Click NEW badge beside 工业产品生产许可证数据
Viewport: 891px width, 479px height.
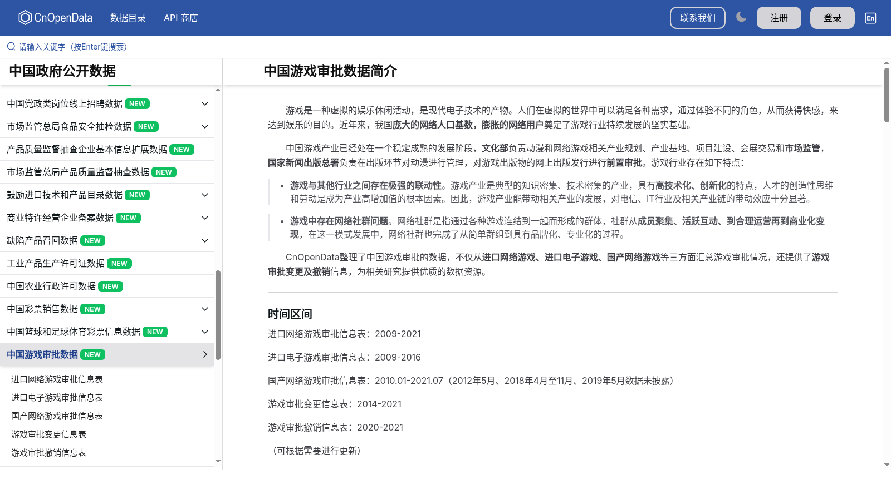(x=120, y=263)
